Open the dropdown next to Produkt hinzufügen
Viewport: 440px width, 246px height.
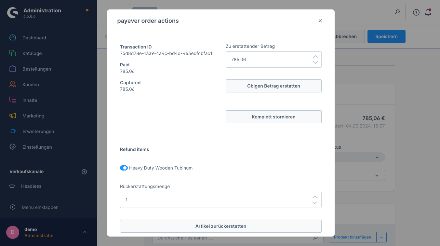click(x=382, y=237)
